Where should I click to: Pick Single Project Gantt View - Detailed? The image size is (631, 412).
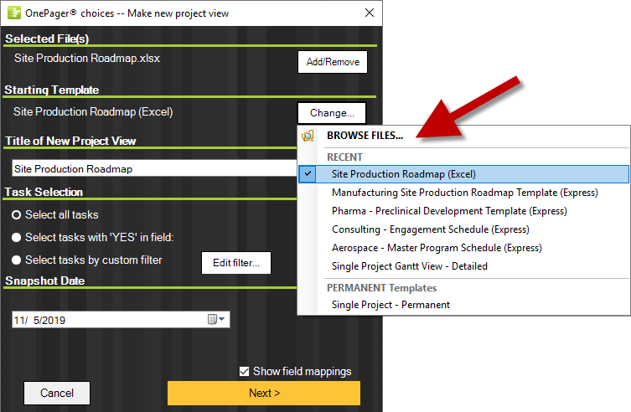coord(409,266)
